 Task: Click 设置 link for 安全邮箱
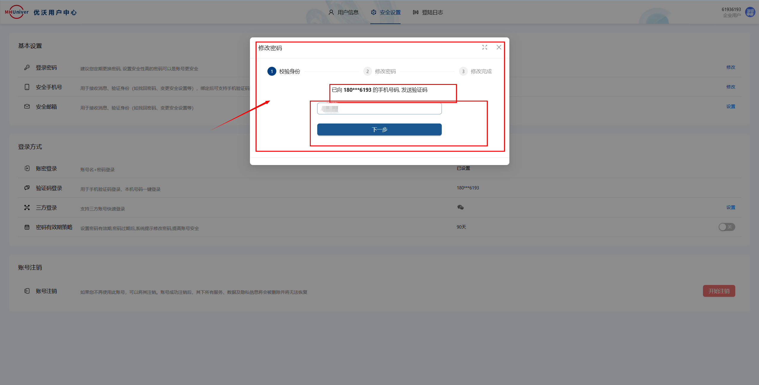pyautogui.click(x=731, y=107)
